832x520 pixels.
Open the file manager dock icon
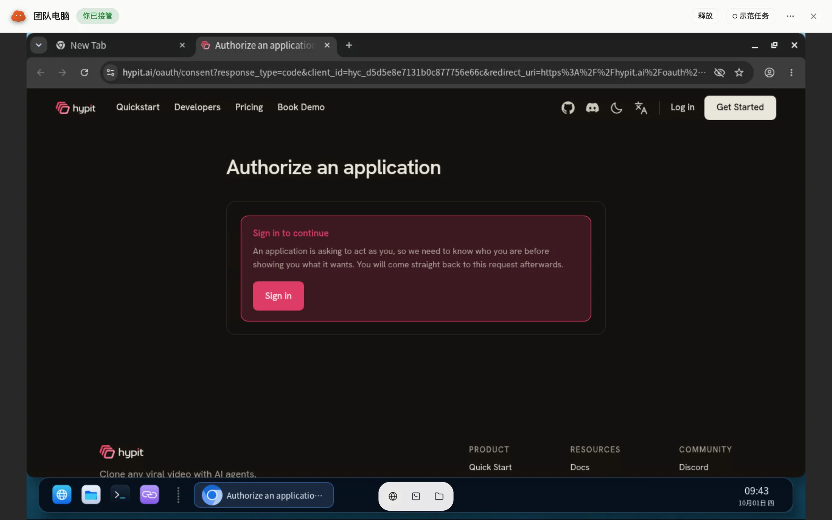pyautogui.click(x=91, y=495)
